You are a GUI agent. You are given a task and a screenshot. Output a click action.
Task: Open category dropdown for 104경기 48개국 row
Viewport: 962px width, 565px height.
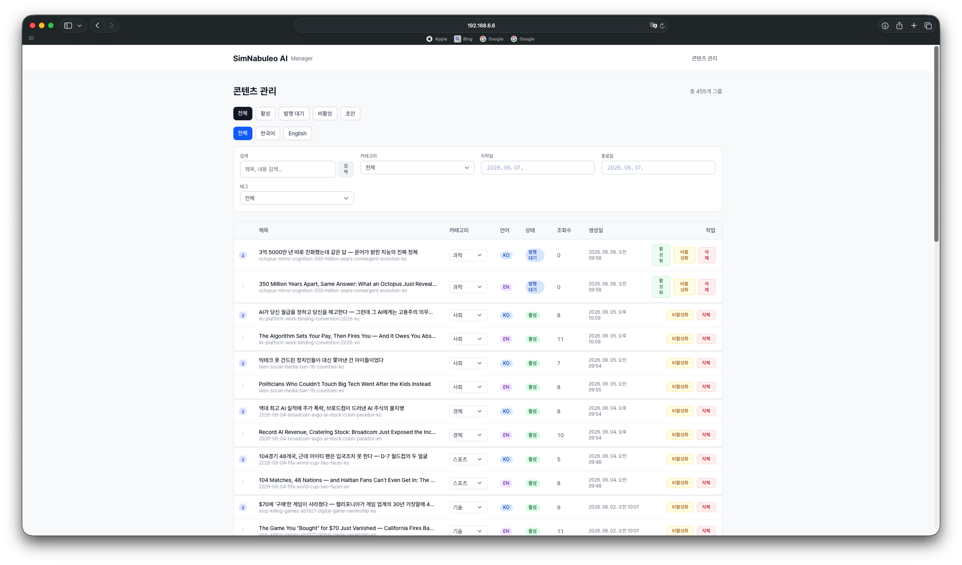pos(468,459)
